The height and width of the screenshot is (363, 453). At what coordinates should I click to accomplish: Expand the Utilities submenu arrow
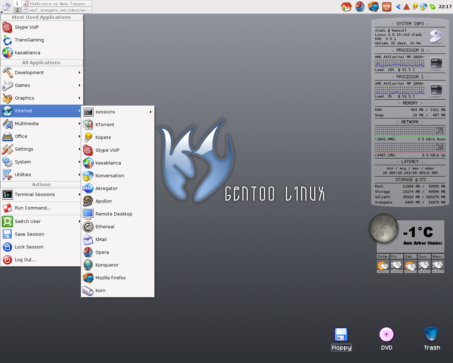[80, 175]
